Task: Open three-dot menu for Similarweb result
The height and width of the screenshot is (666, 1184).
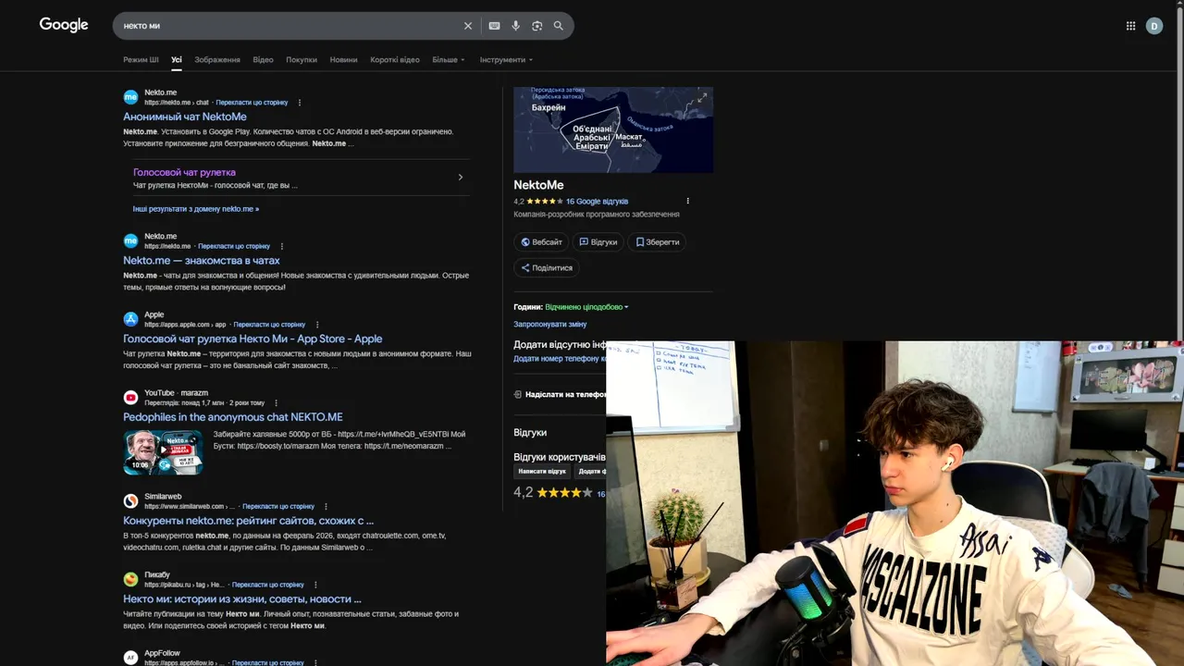Action: [x=326, y=506]
